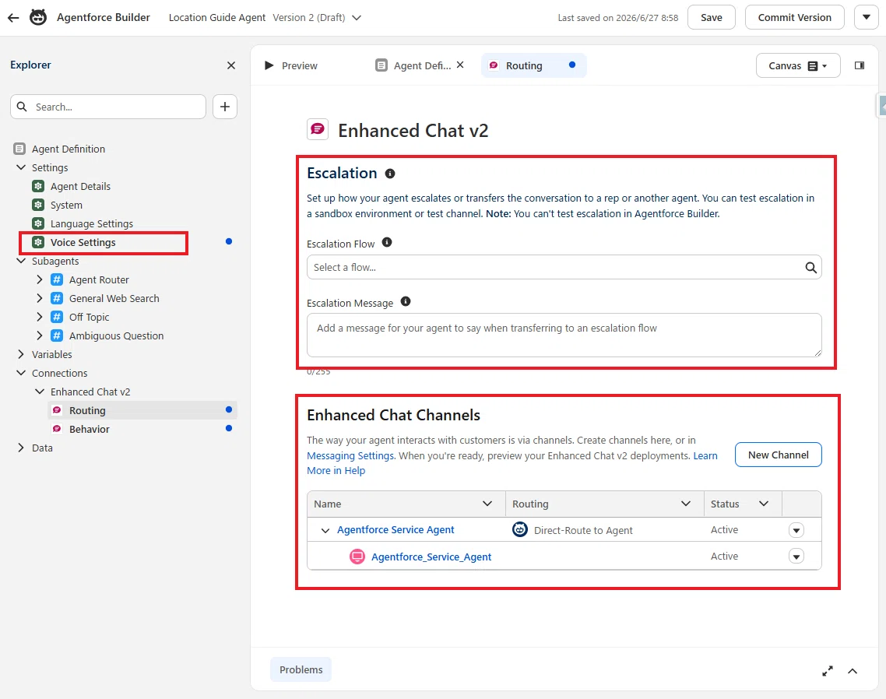Select Agent Details in Settings
This screenshot has width=886, height=699.
[x=80, y=187]
